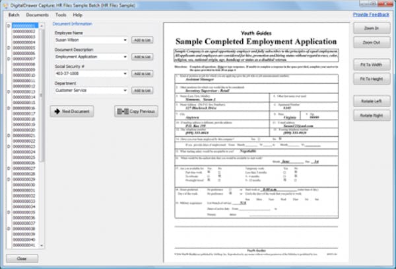
Task: Select document 0000000022 in the list
Action: pyautogui.click(x=24, y=141)
